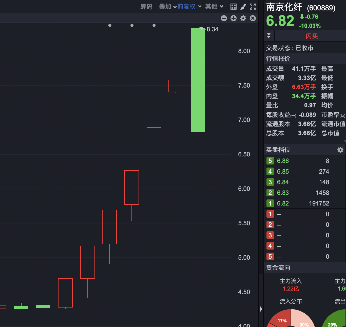Screen dimensions: 346x327
Task: Toggle fullscreen chart mode icon
Action: (x=253, y=7)
